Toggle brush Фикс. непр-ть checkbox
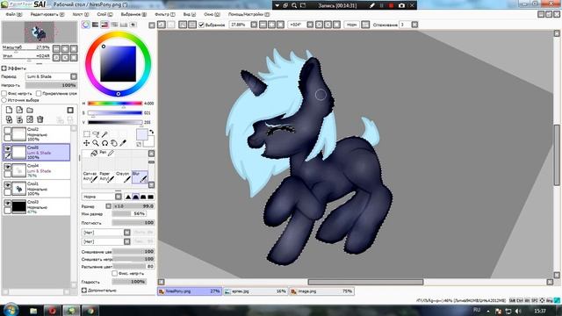 (x=115, y=273)
